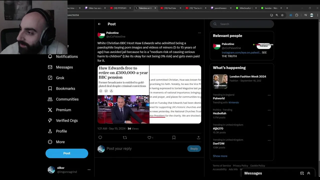Open the DanTDM trending topic

[x=218, y=143]
